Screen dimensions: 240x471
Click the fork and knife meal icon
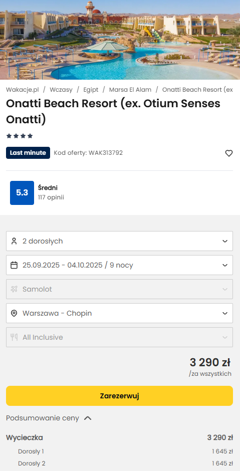[14, 337]
